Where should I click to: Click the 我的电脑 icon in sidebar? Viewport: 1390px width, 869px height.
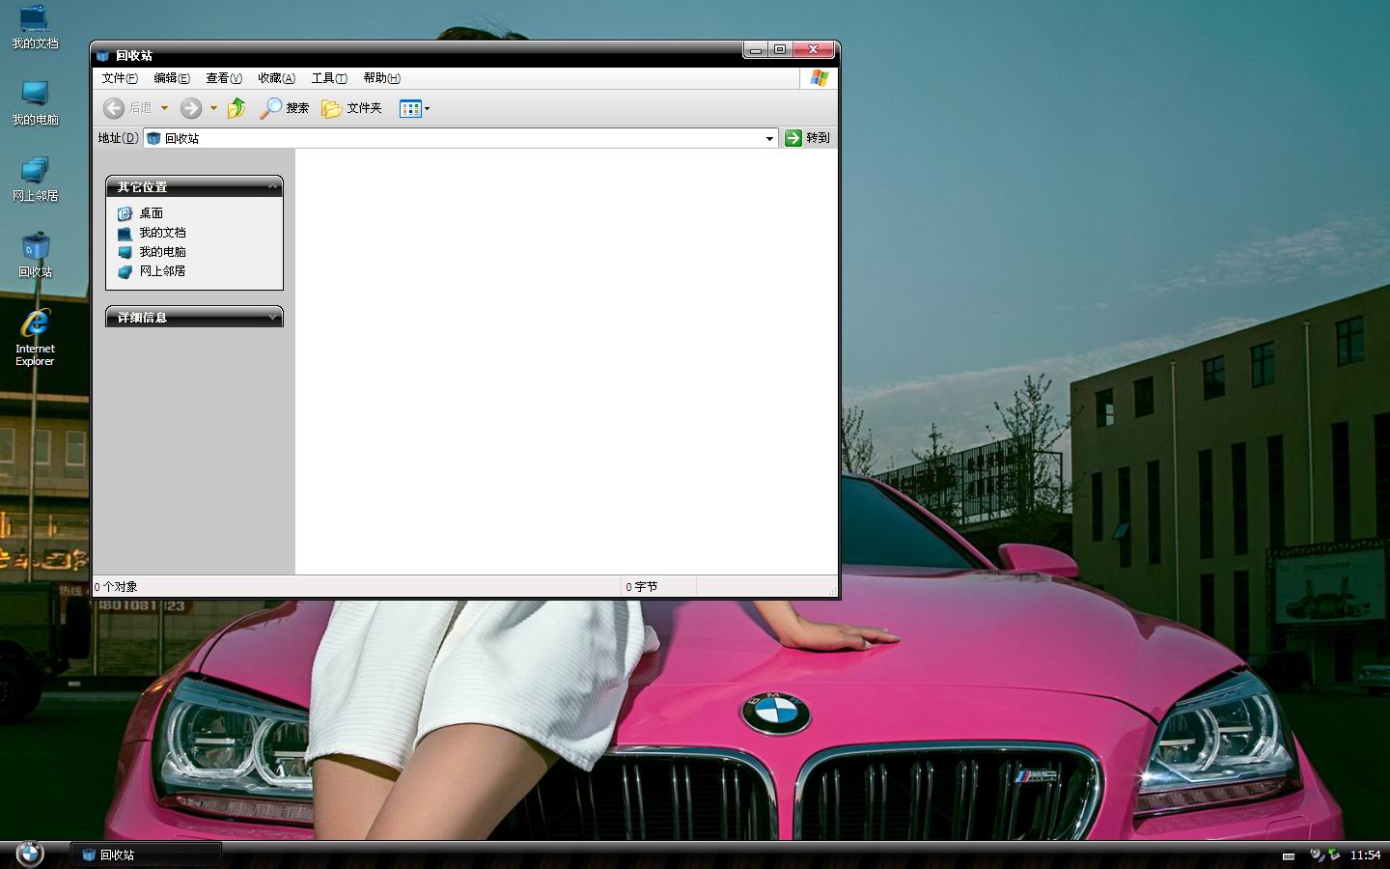point(125,252)
